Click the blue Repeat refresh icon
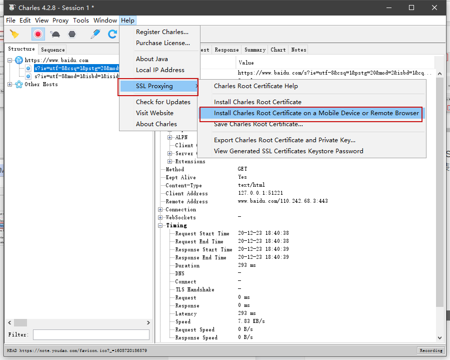Viewport: 450px width, 360px height. 112,34
